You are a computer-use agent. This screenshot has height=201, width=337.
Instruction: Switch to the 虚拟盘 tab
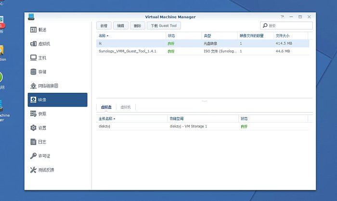point(106,107)
